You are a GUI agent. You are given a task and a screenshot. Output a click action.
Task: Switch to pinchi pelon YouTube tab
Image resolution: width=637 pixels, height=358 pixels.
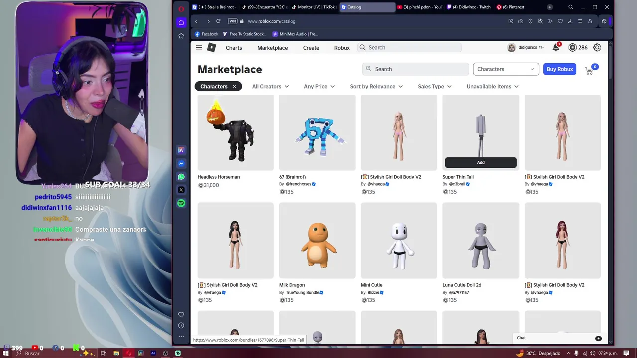(420, 7)
